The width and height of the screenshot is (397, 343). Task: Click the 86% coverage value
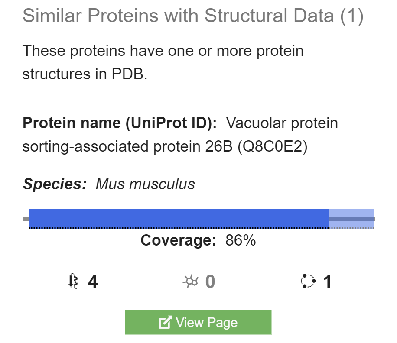[x=241, y=240]
